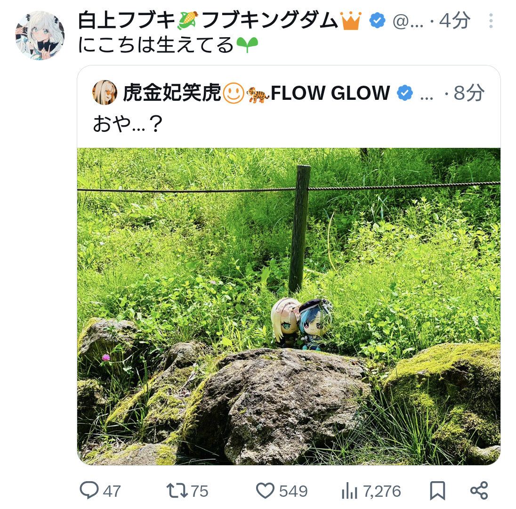
Task: Click the verified badge next to FLOW GLOW
Action: [x=405, y=93]
